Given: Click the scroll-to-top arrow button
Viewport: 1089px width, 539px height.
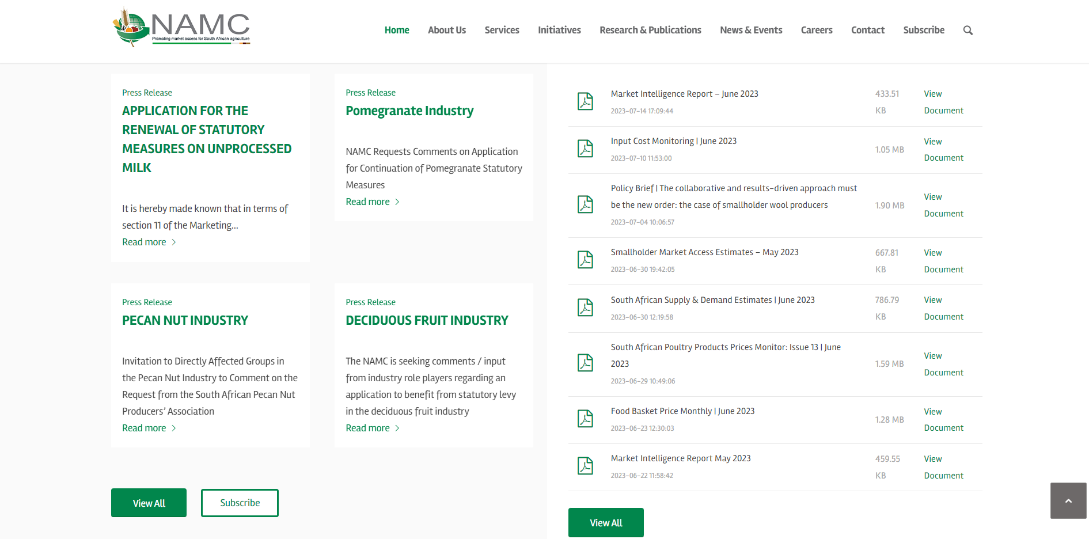Looking at the screenshot, I should 1068,501.
